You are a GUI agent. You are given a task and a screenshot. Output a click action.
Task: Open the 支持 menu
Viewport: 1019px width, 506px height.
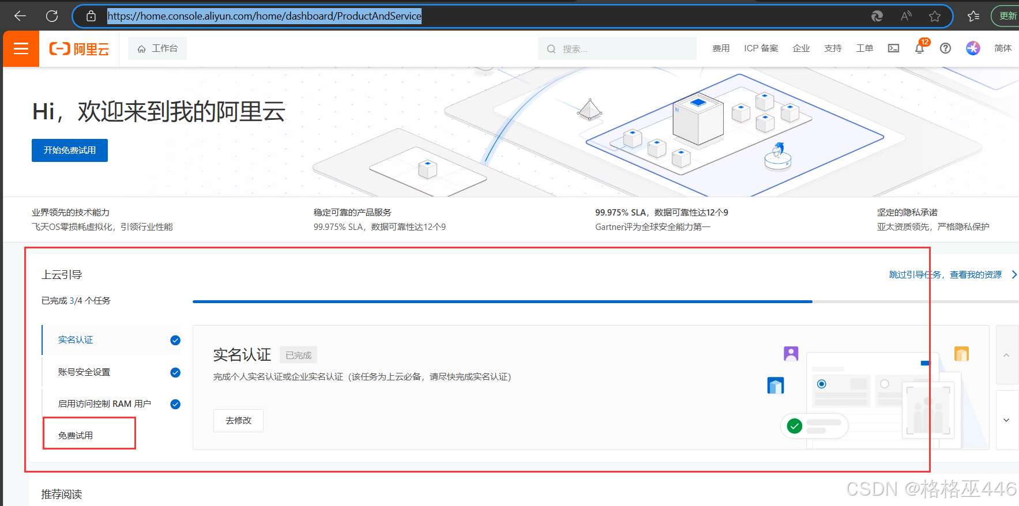coord(833,48)
